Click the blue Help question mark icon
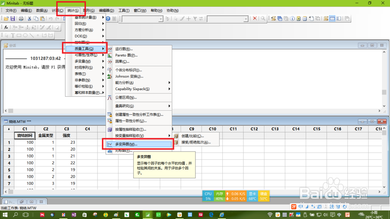Viewport: 390px width, 219px height. (108, 19)
